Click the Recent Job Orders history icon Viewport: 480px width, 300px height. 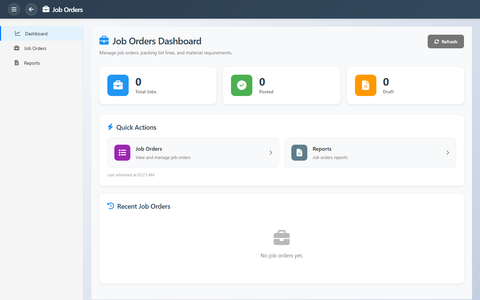pos(111,206)
